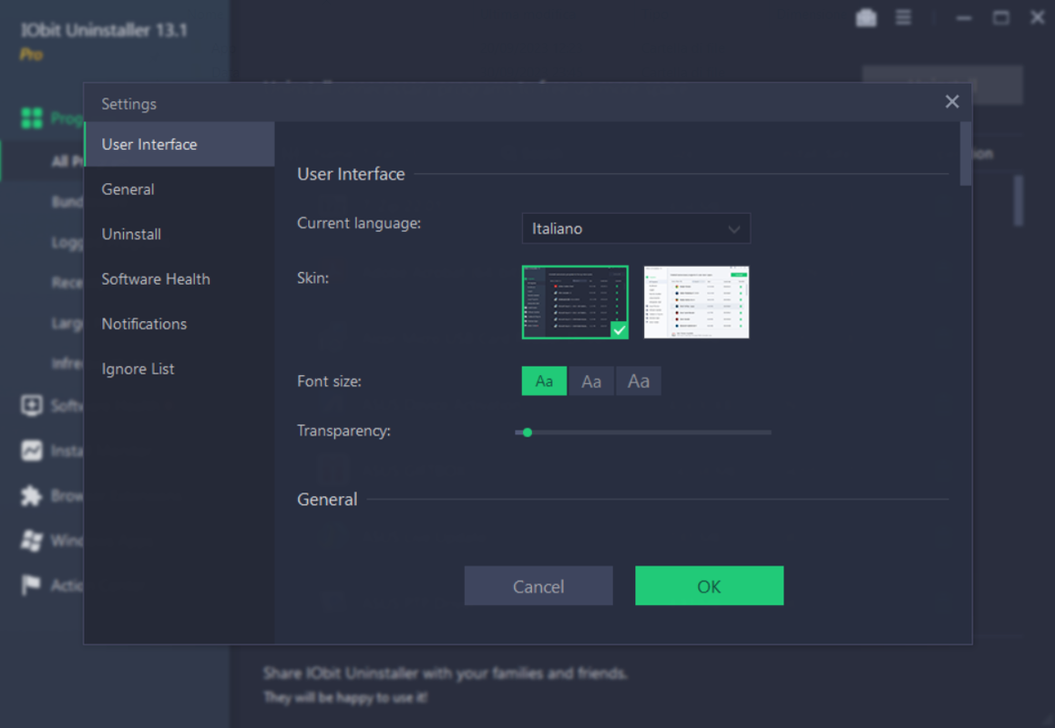Click the Settings dialog scrollbar
The width and height of the screenshot is (1055, 728).
966,153
